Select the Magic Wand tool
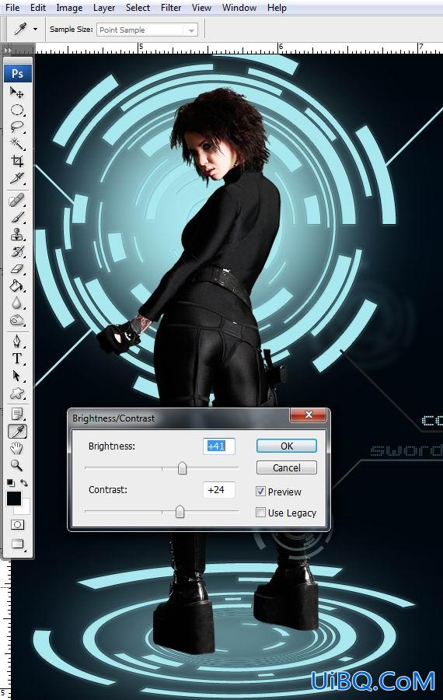This screenshot has width=443, height=700. tap(17, 143)
